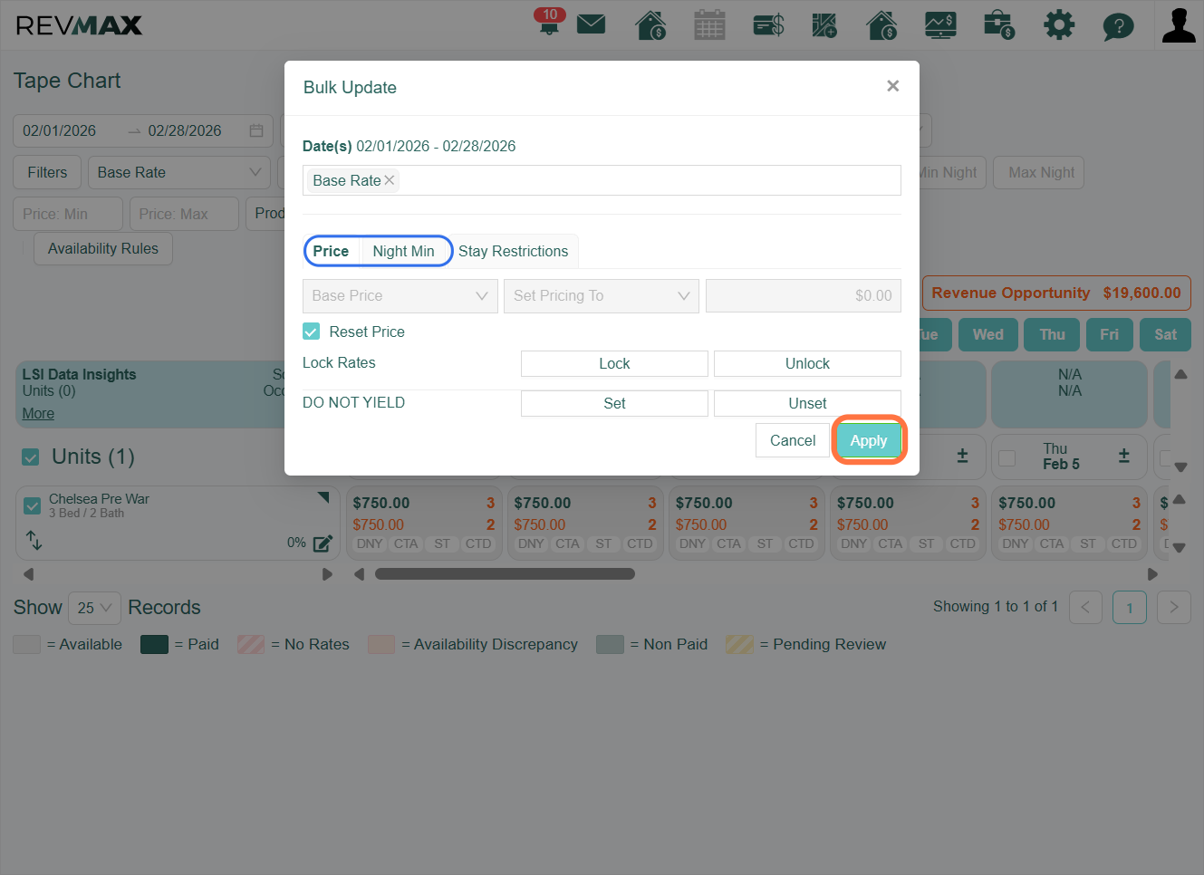Open the date range calendar icon
1204x875 pixels.
tap(256, 130)
